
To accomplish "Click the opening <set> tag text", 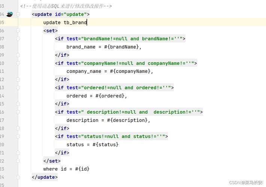I will [50, 31].
